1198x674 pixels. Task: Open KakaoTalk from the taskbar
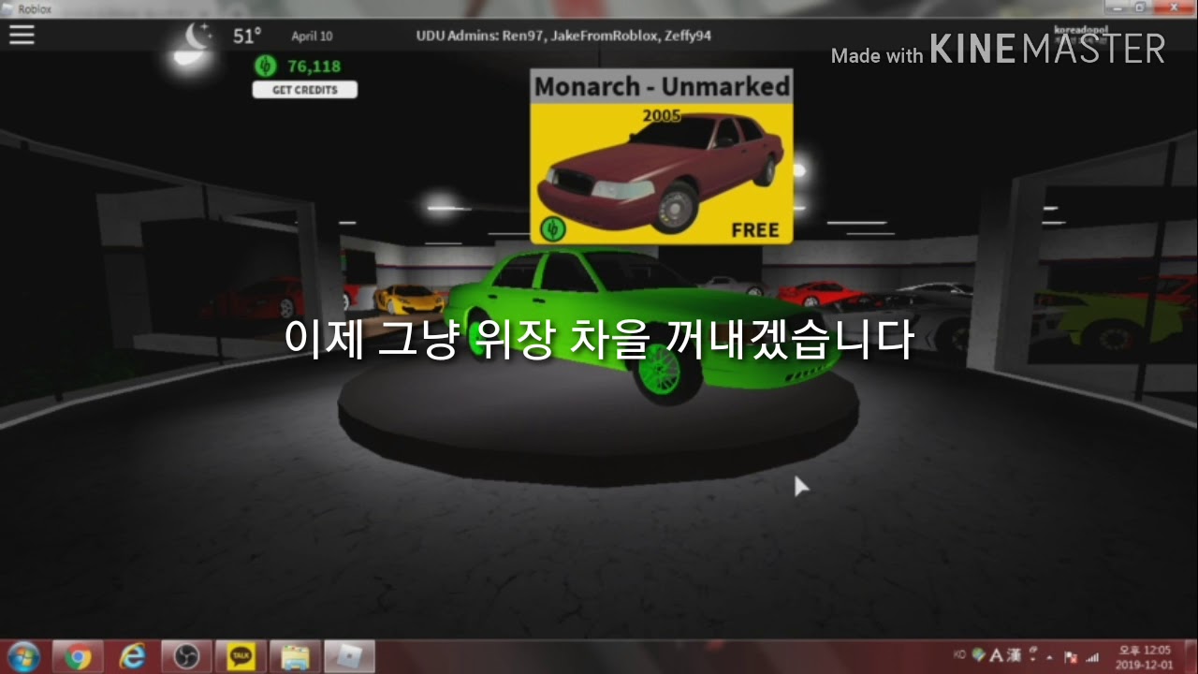[241, 657]
